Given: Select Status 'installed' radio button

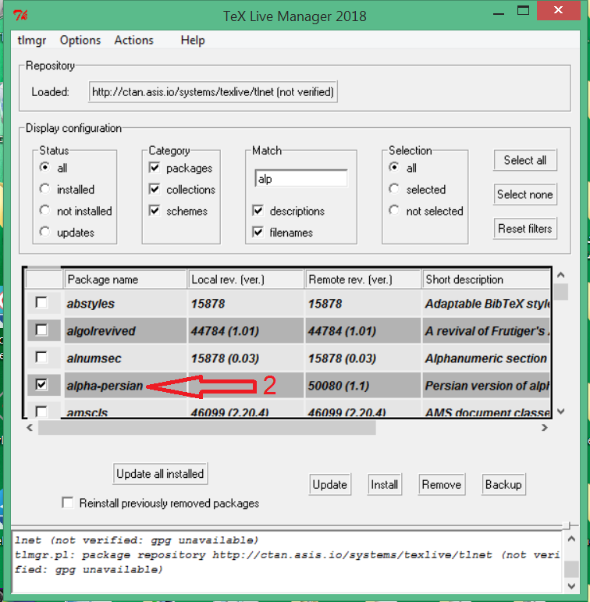Looking at the screenshot, I should pos(45,189).
